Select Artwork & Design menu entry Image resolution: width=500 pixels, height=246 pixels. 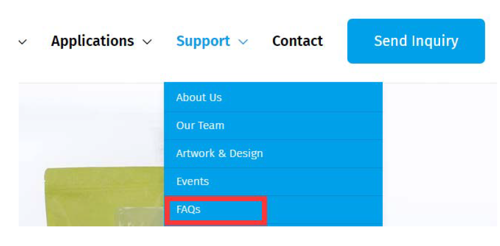[273, 154]
